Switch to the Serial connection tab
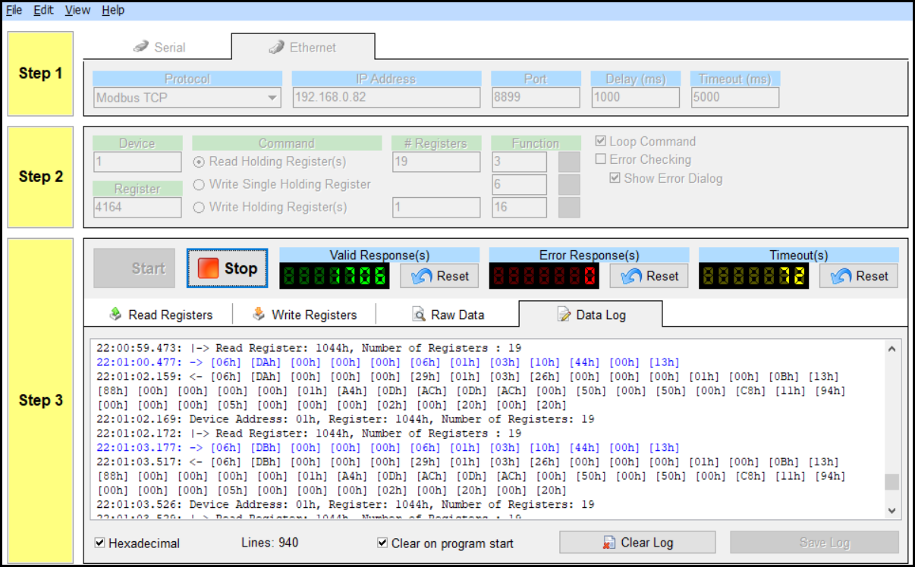This screenshot has width=915, height=567. point(159,47)
